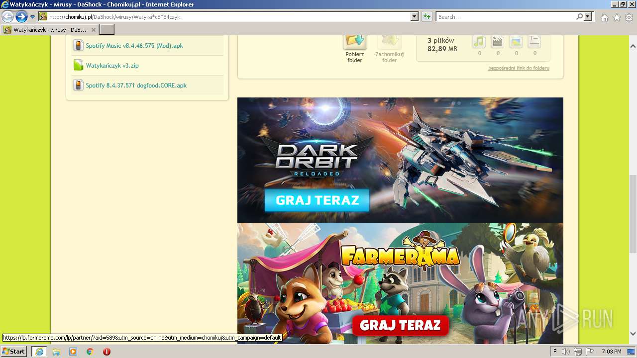Click GRAJ TERAZ on Farmerama banner

pos(400,325)
